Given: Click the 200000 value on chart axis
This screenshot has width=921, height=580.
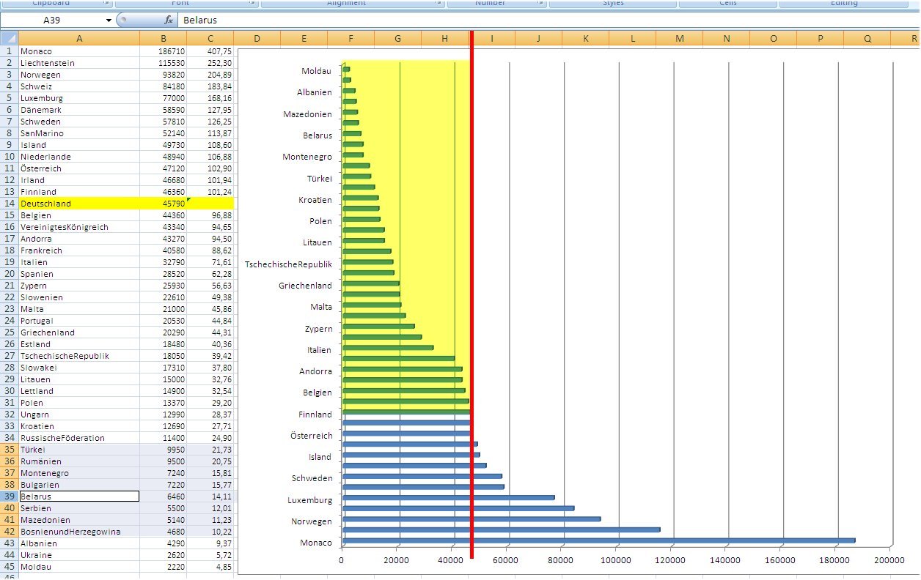Looking at the screenshot, I should tap(889, 560).
